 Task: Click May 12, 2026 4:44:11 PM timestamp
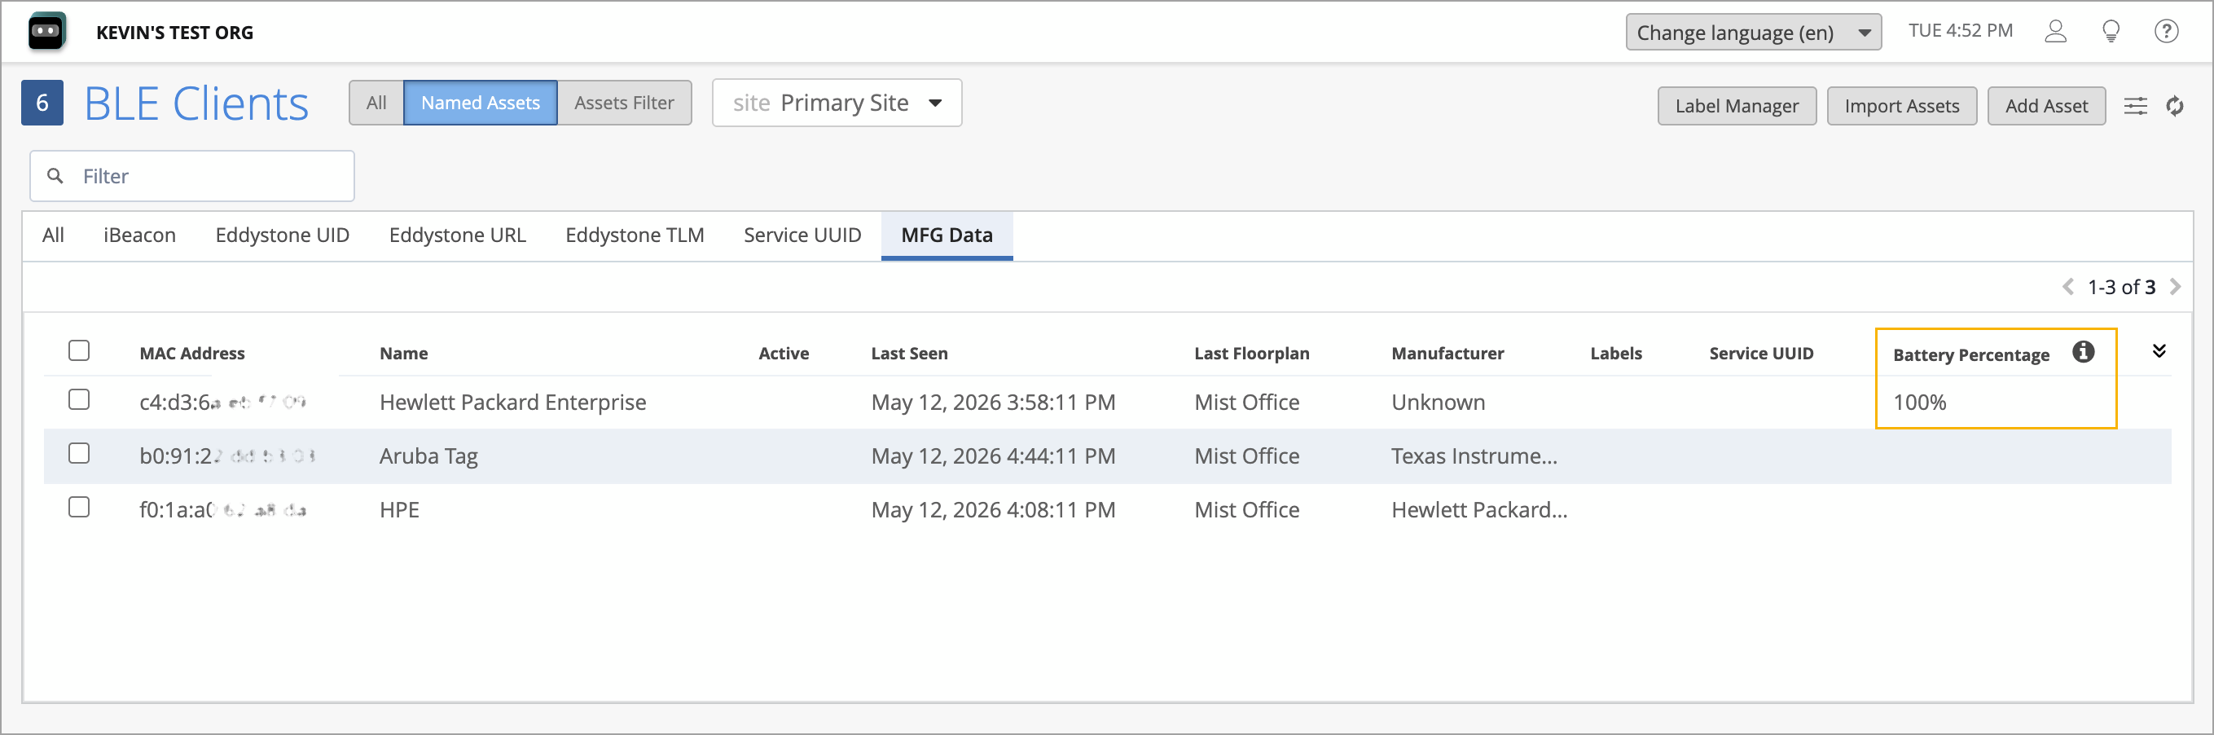[993, 456]
